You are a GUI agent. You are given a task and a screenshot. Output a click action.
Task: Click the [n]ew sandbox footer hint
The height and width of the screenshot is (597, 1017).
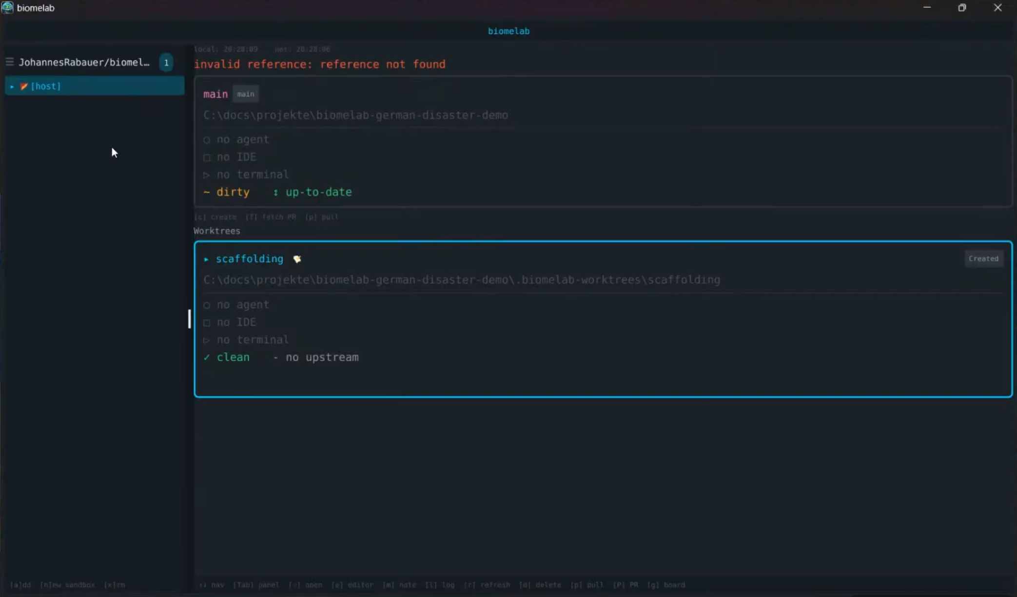pyautogui.click(x=67, y=585)
